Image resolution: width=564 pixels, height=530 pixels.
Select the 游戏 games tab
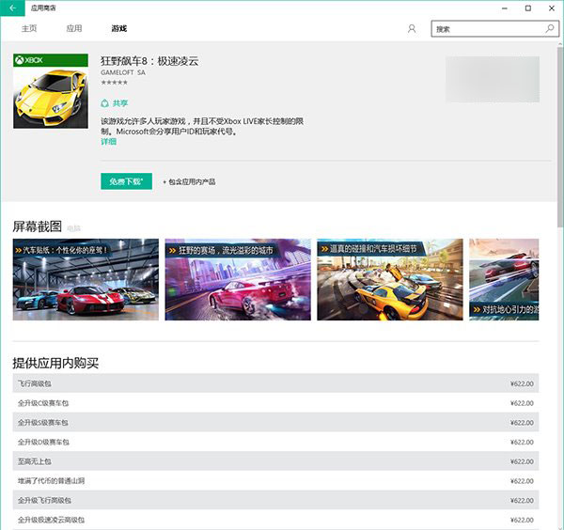pos(119,29)
